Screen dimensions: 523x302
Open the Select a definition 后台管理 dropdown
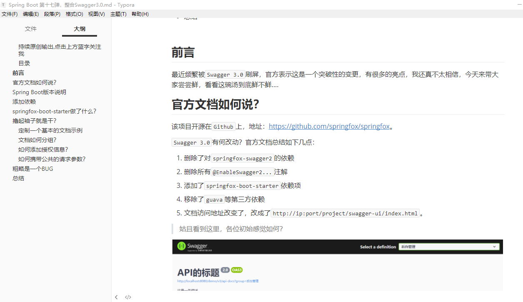tap(449, 246)
